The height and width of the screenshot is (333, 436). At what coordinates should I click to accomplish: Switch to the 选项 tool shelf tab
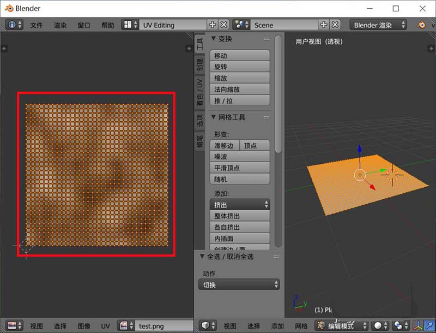point(199,120)
